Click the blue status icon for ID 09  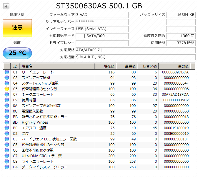tap(7, 100)
